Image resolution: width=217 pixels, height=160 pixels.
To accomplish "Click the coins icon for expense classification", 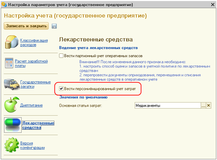I will coord(12,43).
